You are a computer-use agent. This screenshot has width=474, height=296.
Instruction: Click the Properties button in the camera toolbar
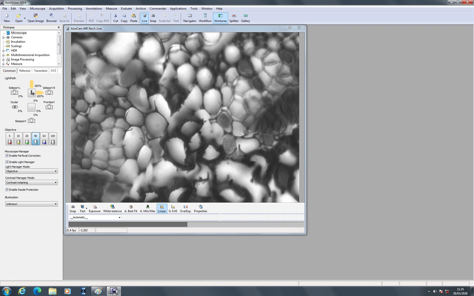pos(200,208)
